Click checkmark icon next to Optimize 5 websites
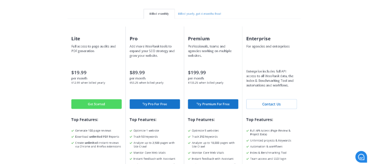 [x=190, y=131]
